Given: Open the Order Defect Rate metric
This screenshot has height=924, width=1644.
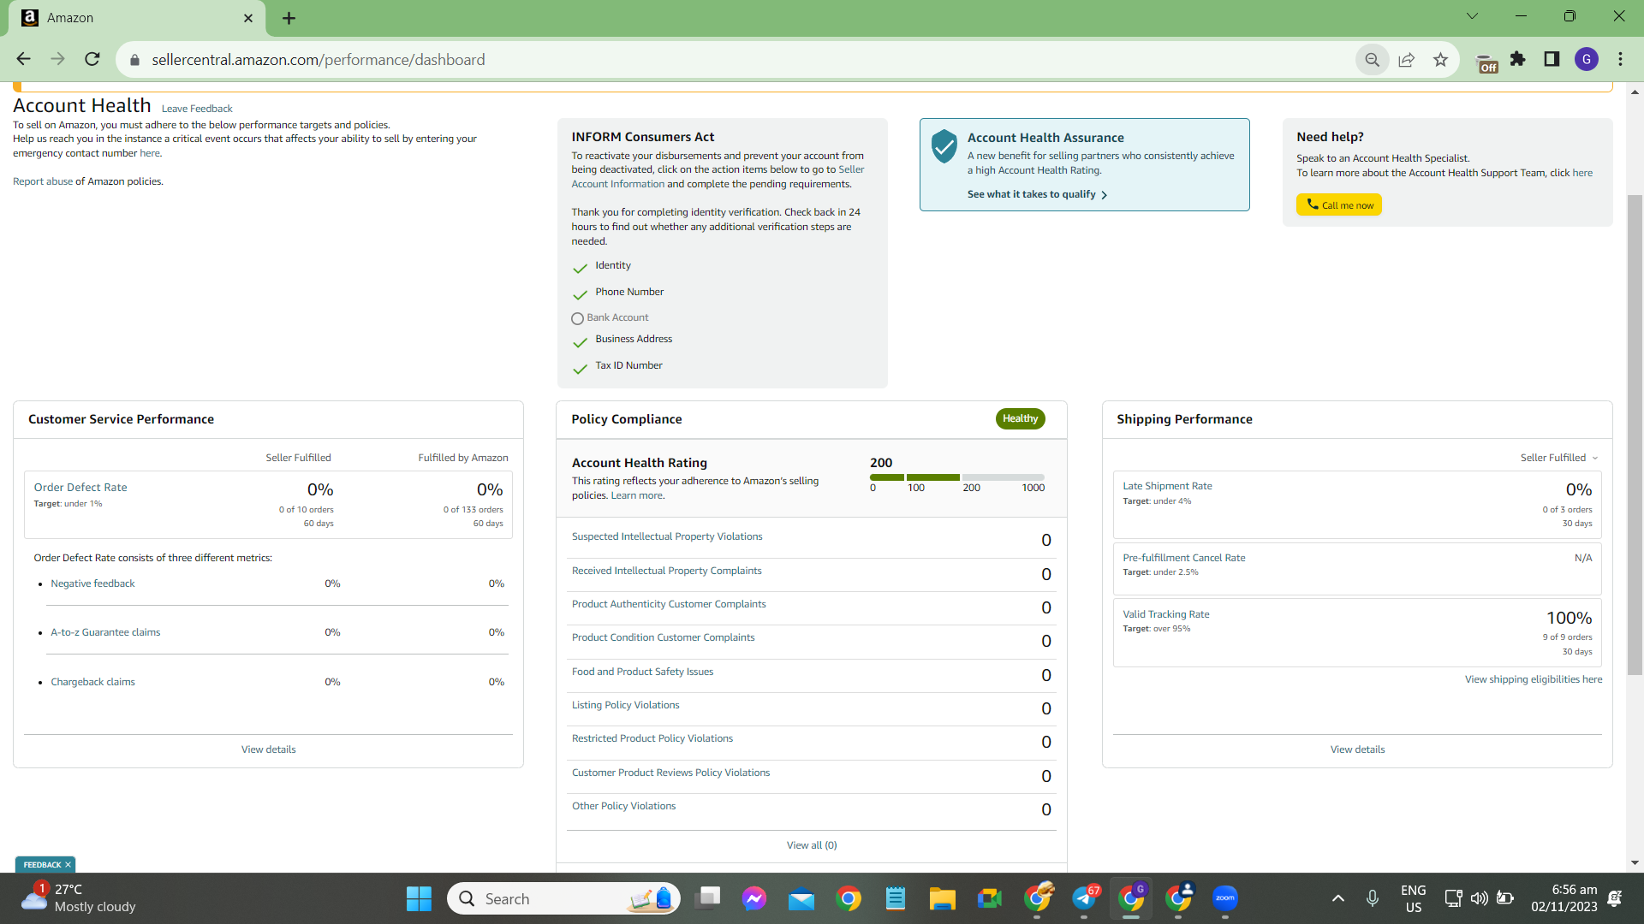Looking at the screenshot, I should 80,487.
